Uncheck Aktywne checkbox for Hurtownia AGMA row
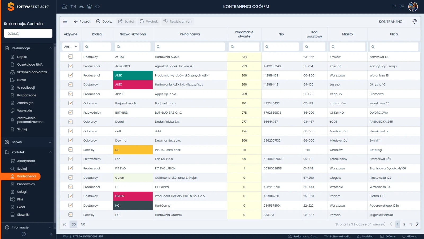 tap(70, 57)
